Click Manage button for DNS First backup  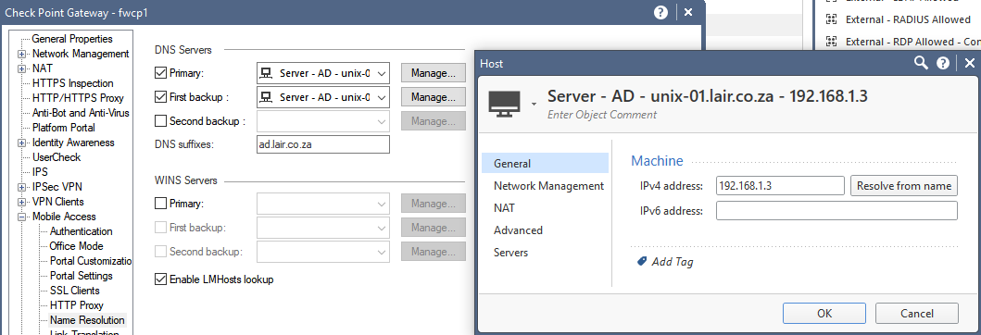point(433,97)
